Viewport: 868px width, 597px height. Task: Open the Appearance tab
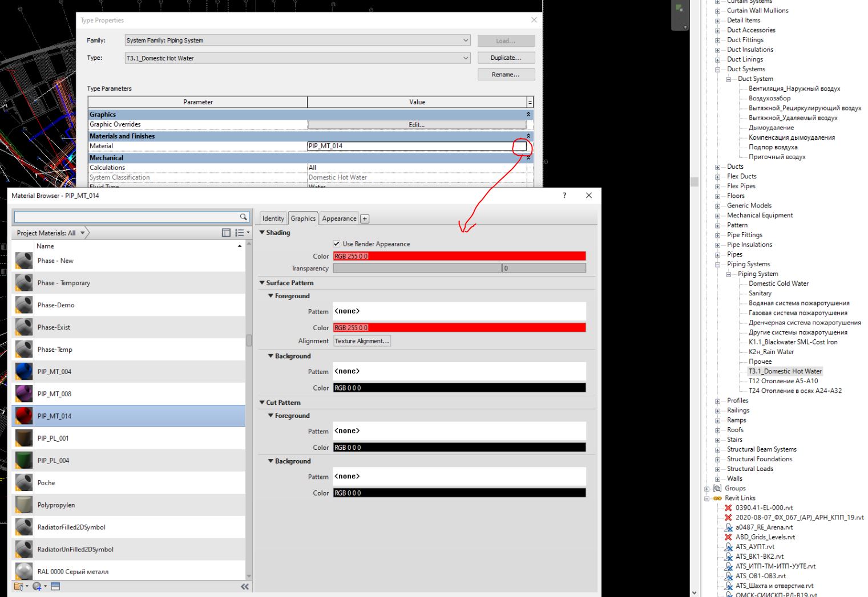(338, 218)
